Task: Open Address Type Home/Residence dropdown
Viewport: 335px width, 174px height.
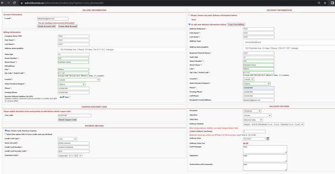Action: 289,42
